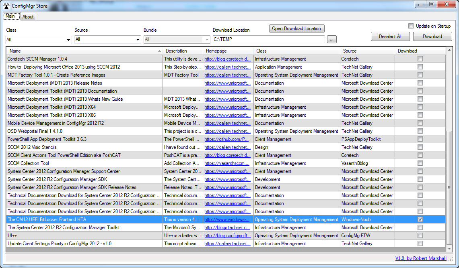
Task: Click VasanthBblog source cell
Action: pyautogui.click(x=367, y=163)
